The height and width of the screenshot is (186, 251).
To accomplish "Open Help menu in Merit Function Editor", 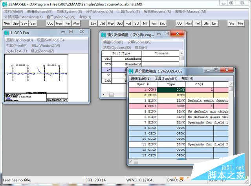I will click(x=187, y=78).
